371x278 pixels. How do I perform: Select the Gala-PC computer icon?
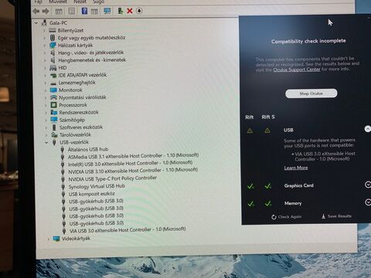click(44, 22)
